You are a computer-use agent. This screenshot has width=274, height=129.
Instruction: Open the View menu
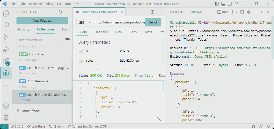[x=50, y=4]
